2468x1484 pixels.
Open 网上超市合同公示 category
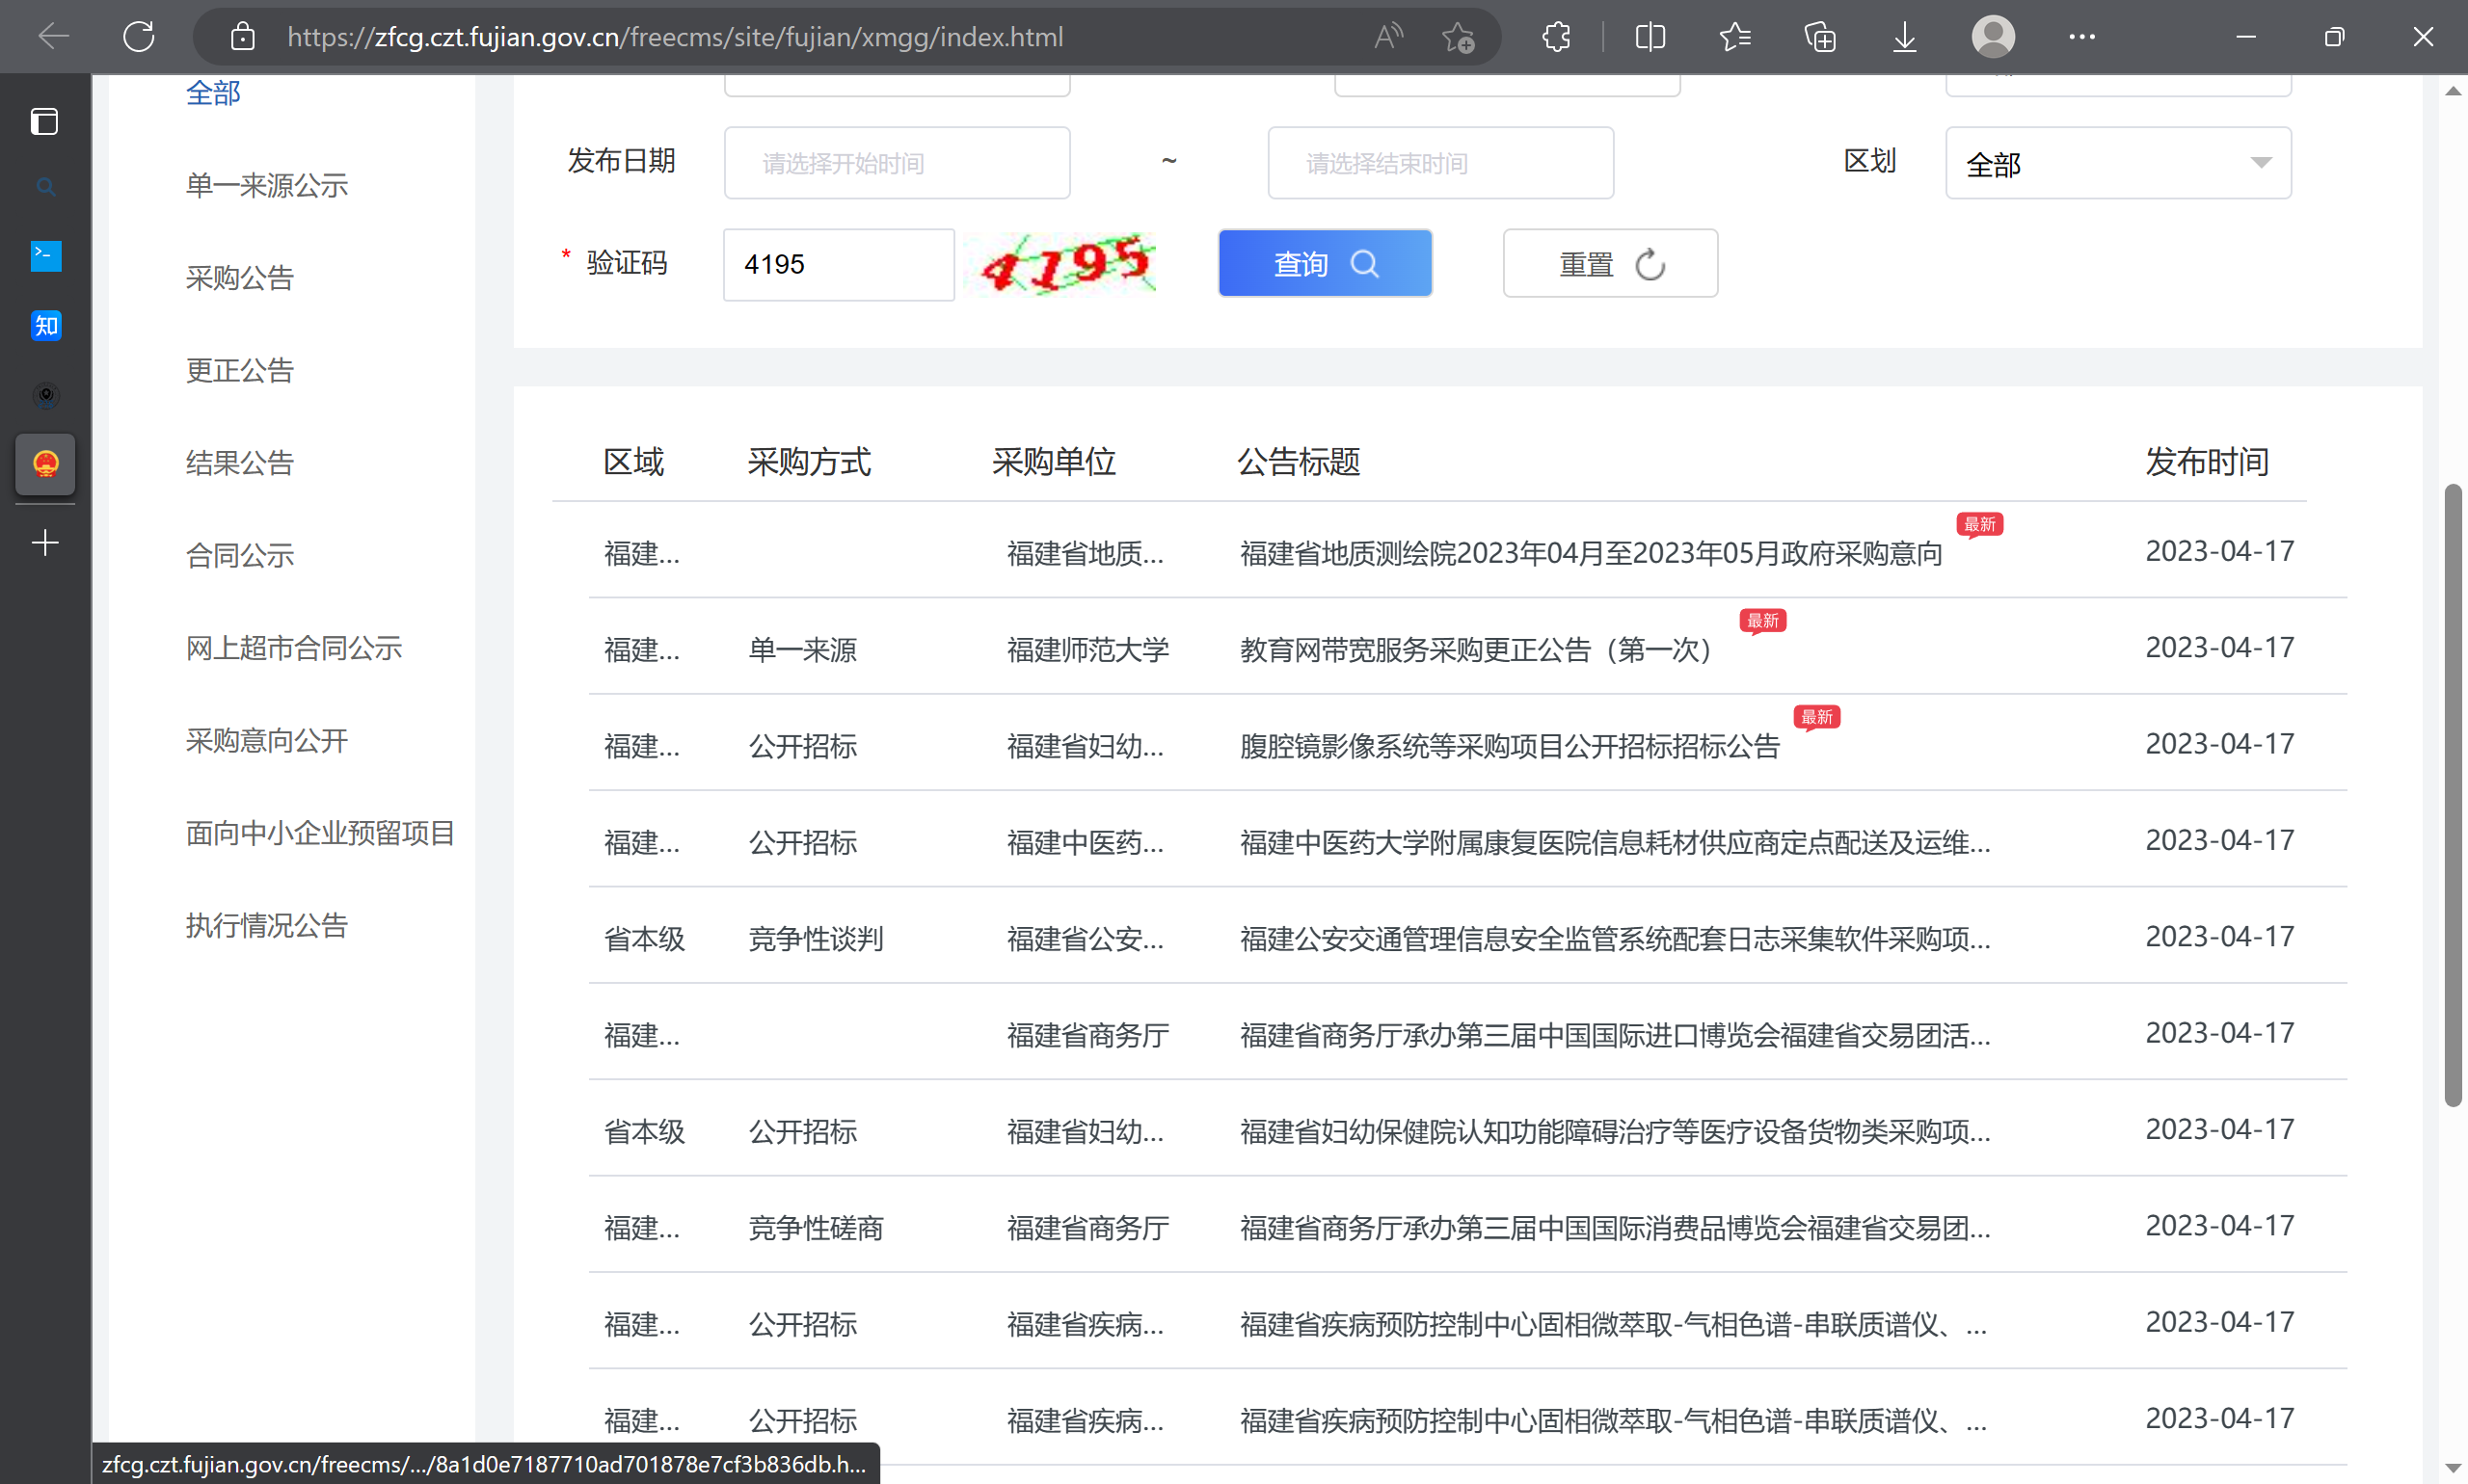[293, 647]
